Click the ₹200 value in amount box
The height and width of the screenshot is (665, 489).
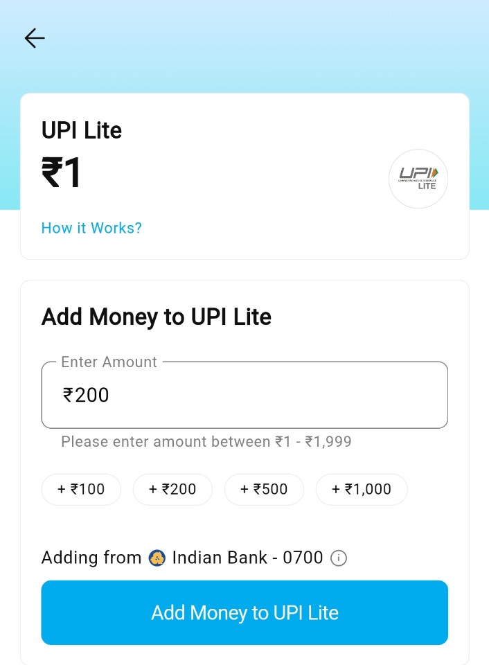pos(87,395)
